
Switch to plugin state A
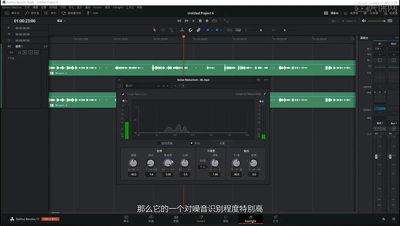[175, 86]
